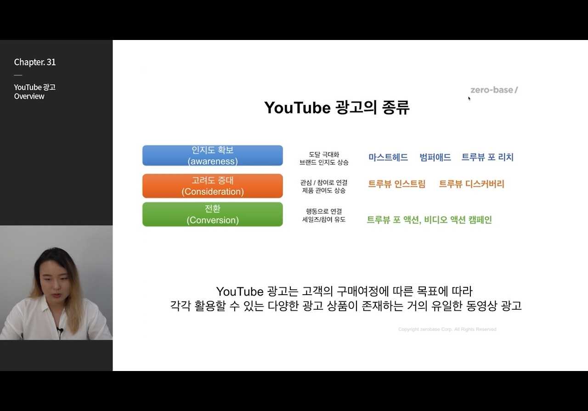Select the "트루뷰 포 리치" text
588x411 pixels.
[487, 157]
